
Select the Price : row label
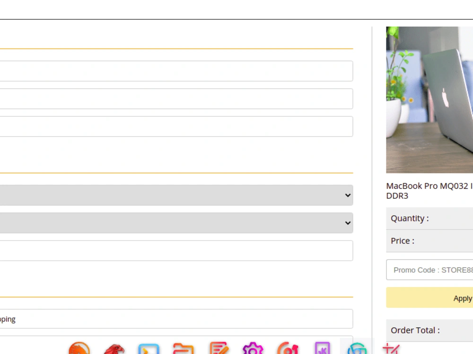click(403, 241)
